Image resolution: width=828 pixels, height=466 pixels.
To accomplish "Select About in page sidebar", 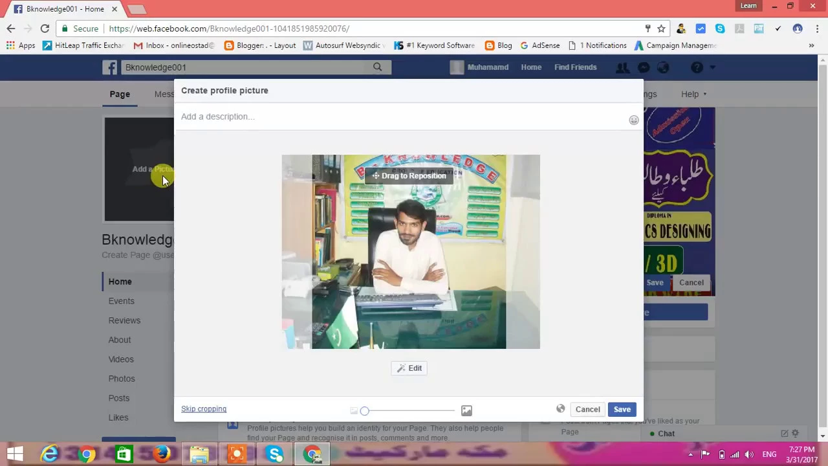I will tap(120, 340).
